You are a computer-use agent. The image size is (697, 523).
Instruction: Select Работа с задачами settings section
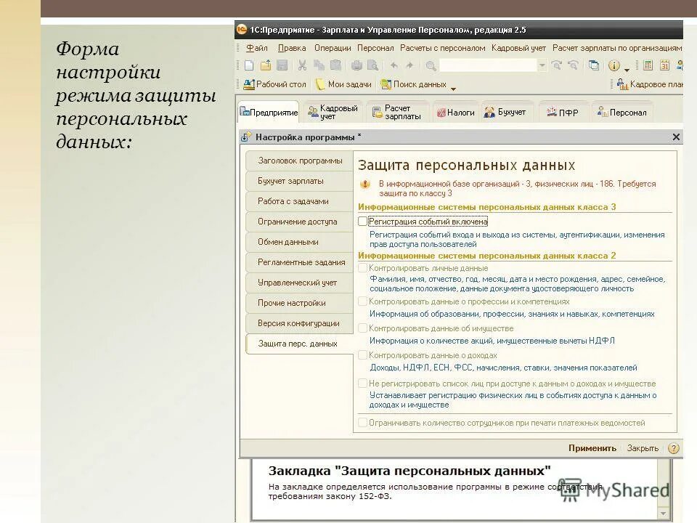[x=300, y=201]
